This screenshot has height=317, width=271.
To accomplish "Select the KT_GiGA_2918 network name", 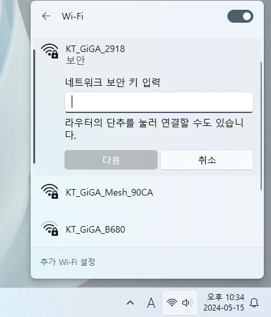I will [x=95, y=49].
